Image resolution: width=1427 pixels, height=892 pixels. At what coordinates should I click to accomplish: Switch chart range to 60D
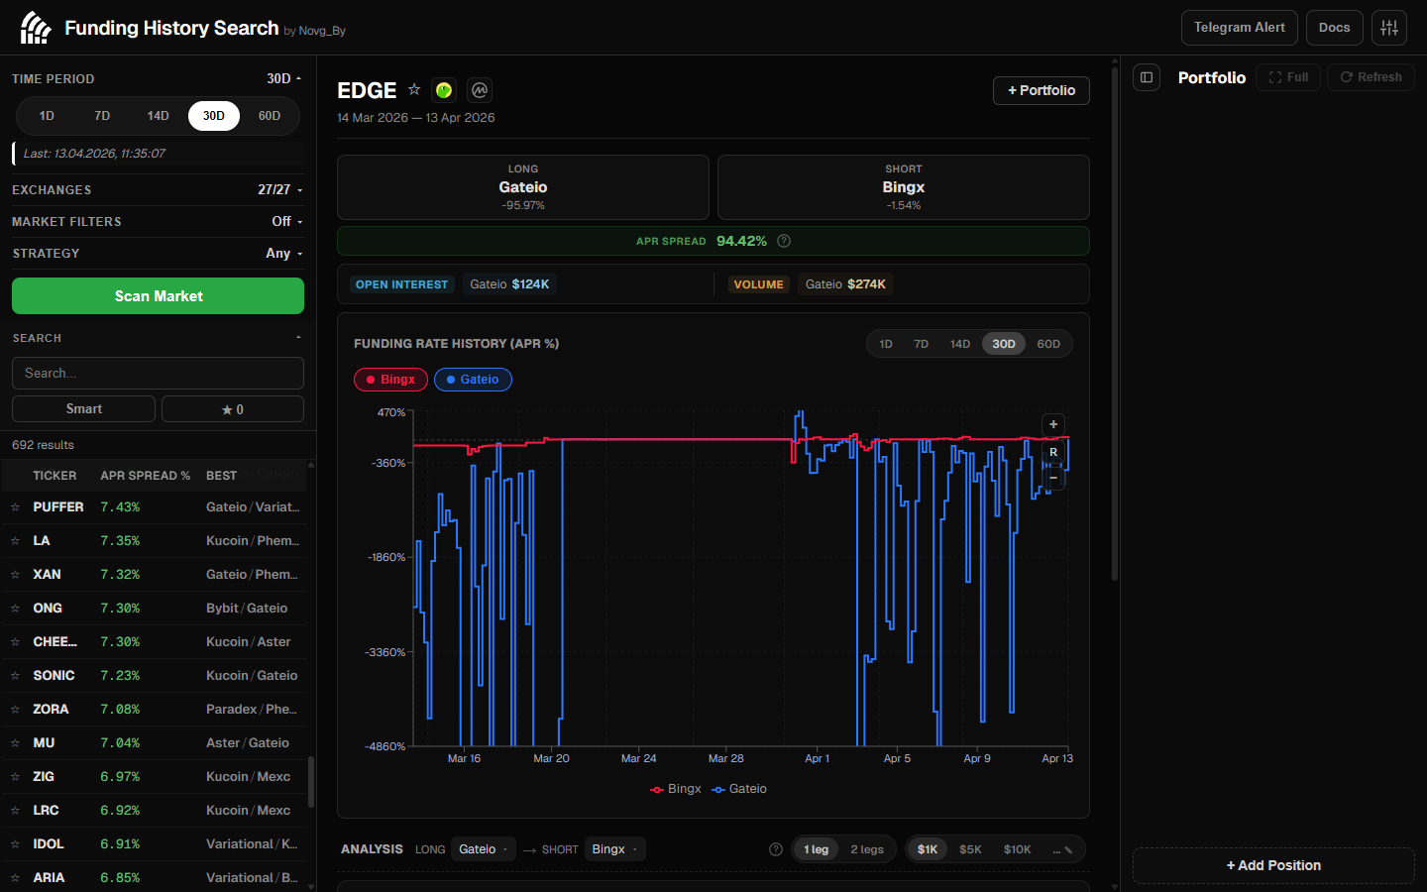(1048, 344)
